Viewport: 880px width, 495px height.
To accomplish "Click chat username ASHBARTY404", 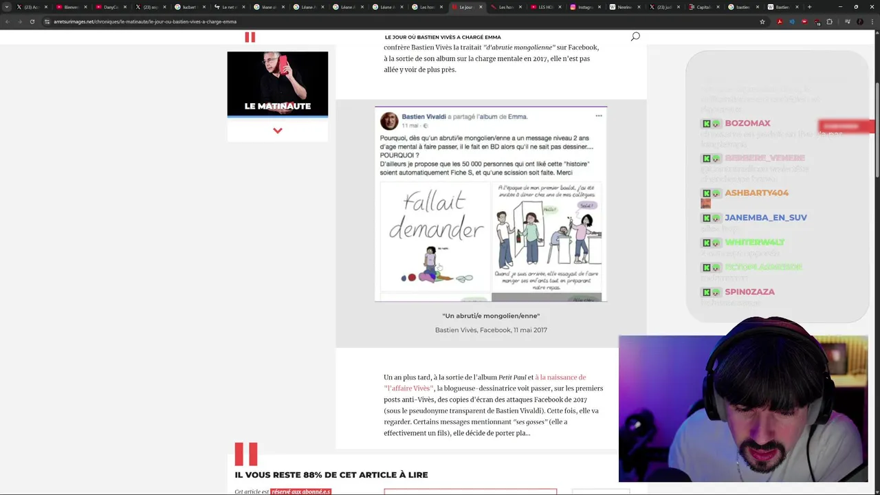I will (x=756, y=192).
